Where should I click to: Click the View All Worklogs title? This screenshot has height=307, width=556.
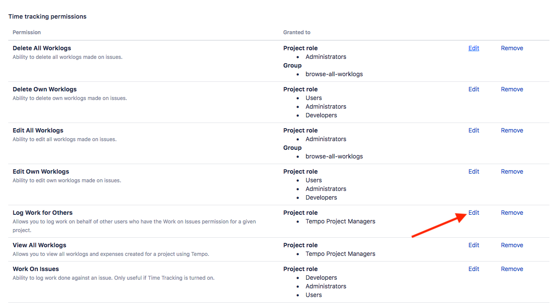(x=39, y=245)
